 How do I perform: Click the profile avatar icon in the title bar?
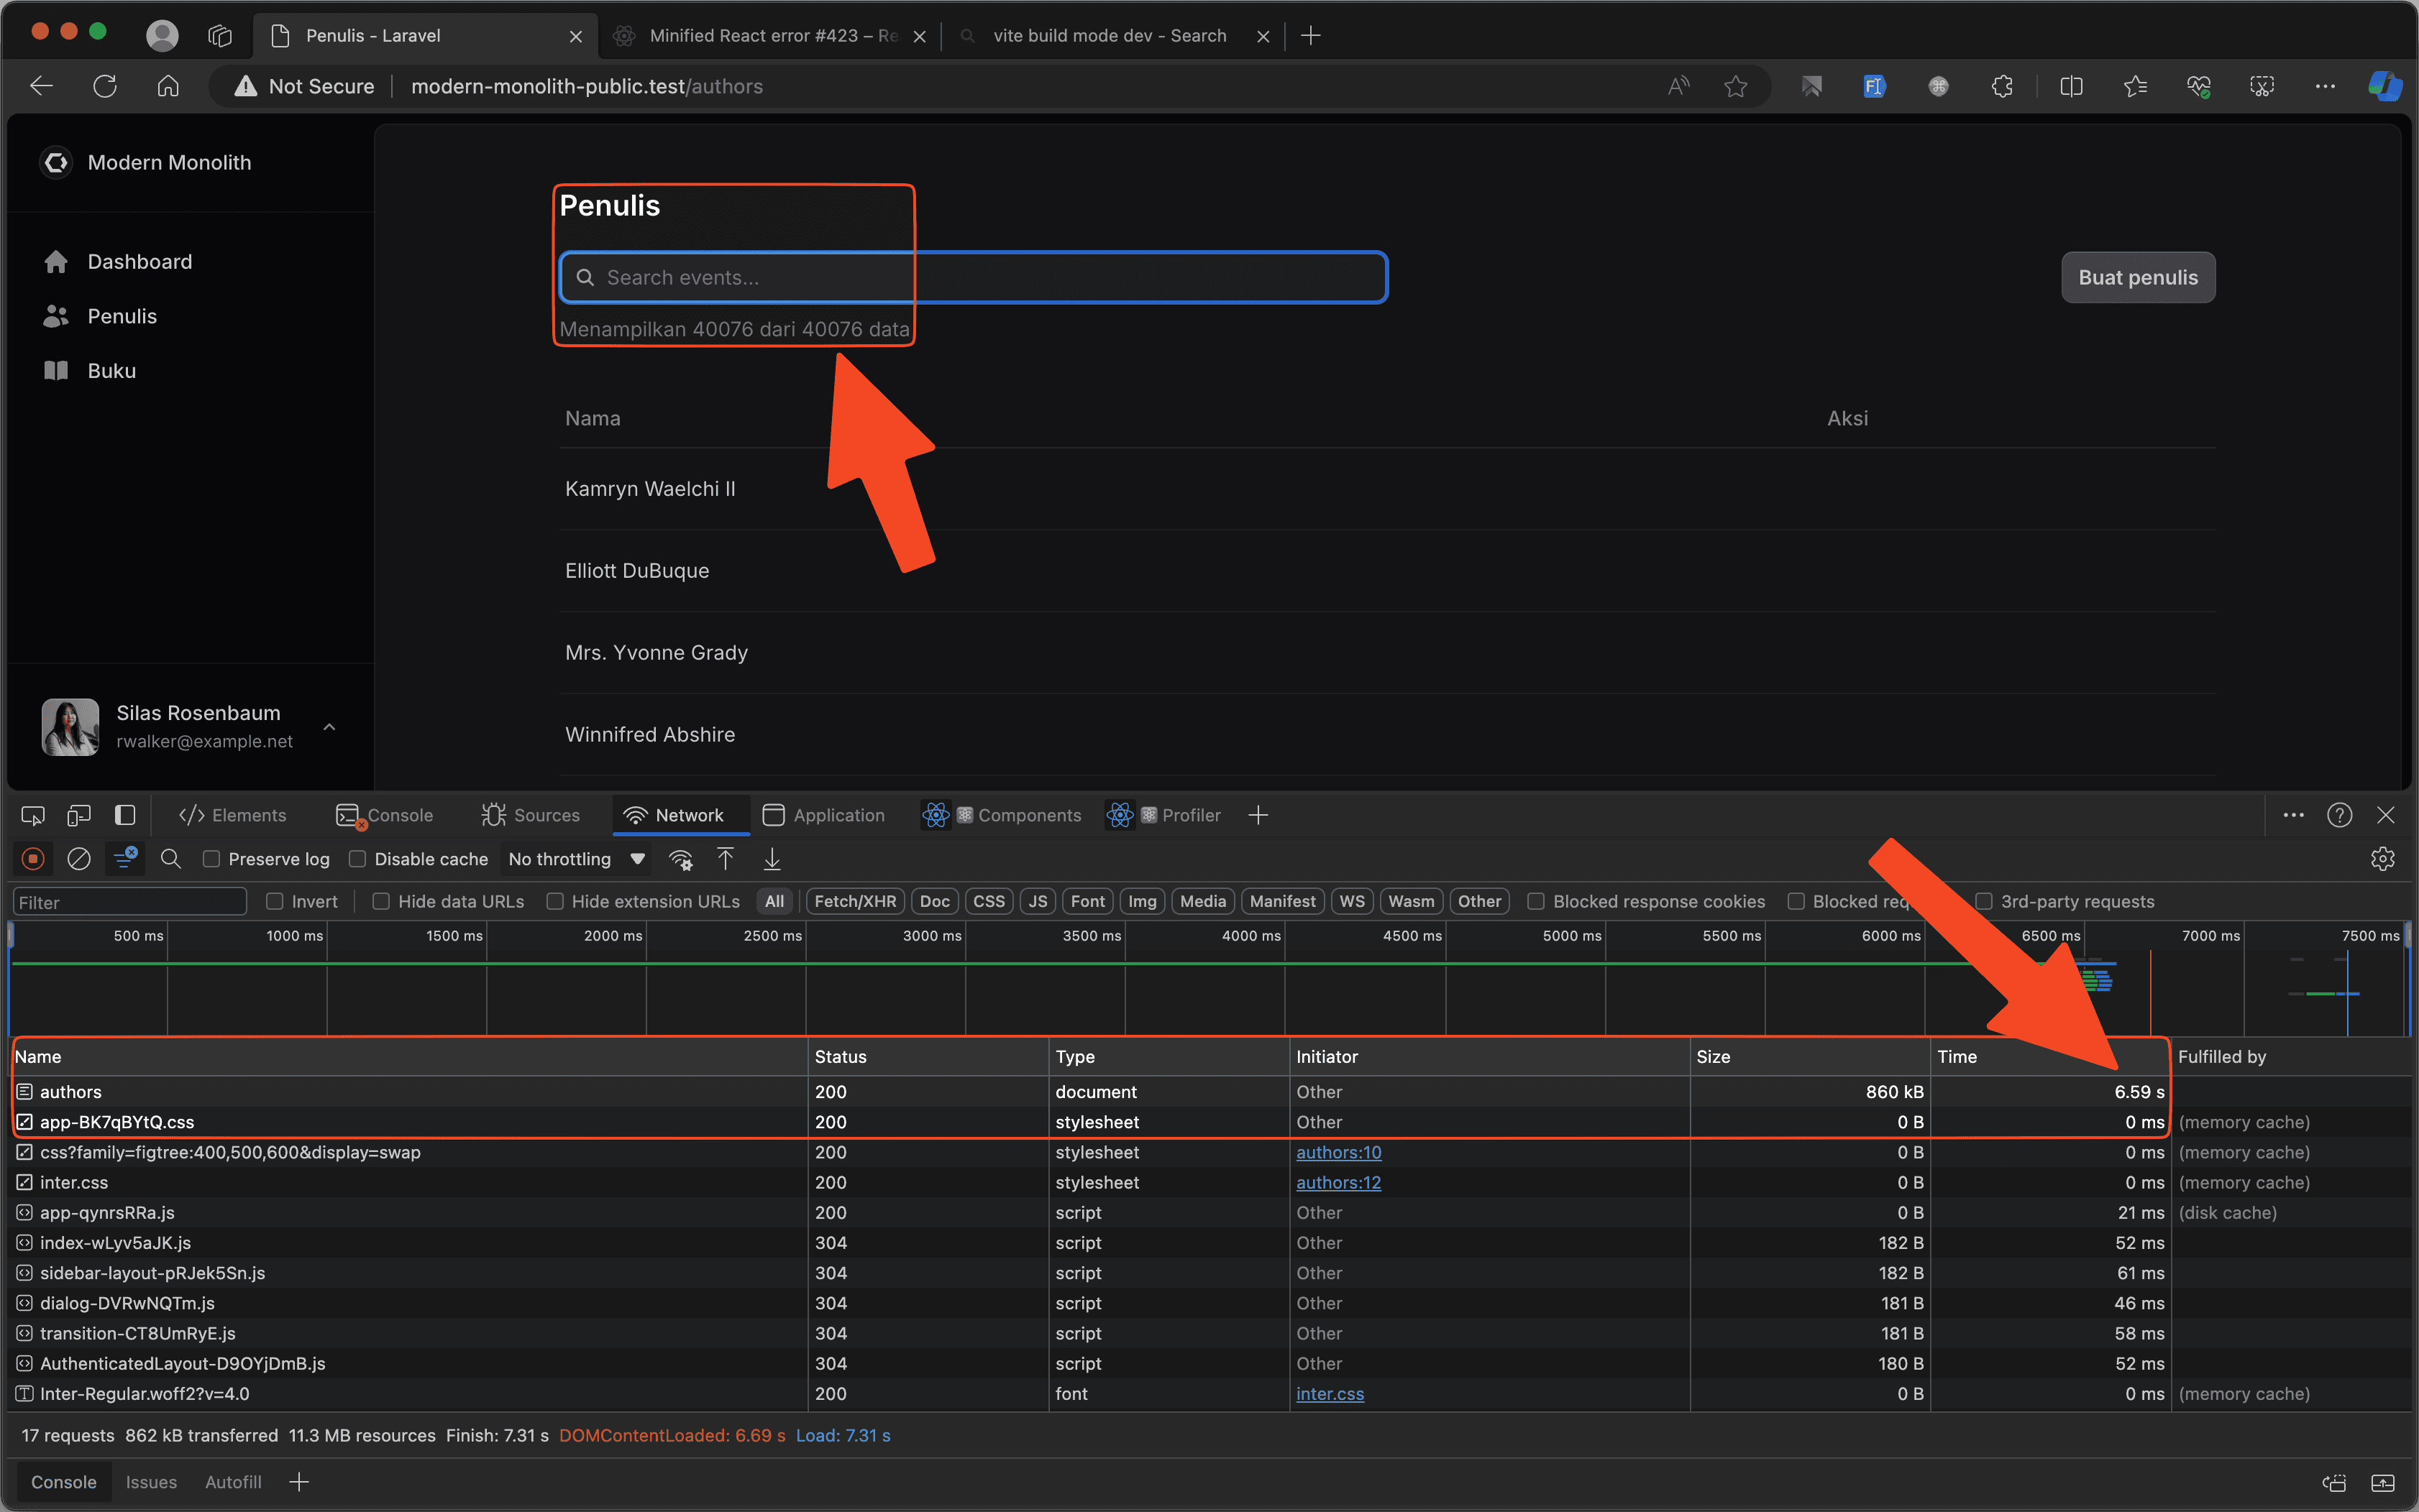coord(162,36)
